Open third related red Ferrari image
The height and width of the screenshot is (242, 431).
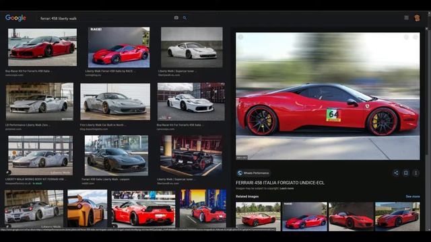click(351, 216)
